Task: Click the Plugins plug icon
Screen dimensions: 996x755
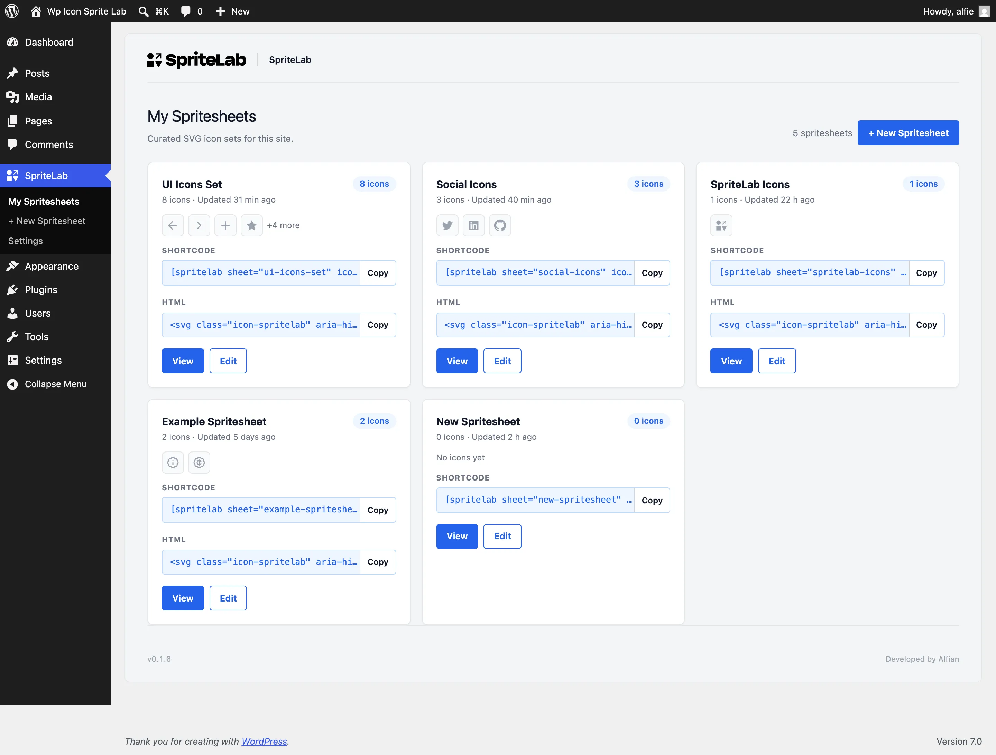Action: click(12, 289)
